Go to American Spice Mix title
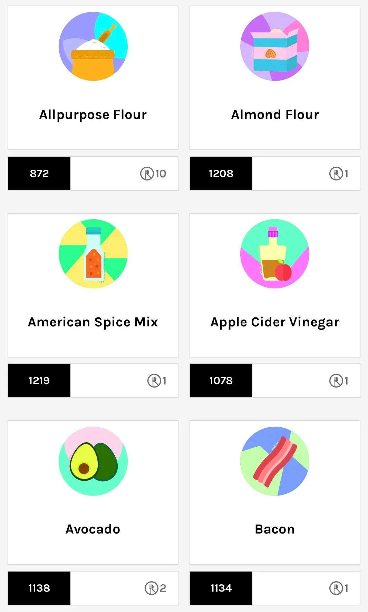Image resolution: width=368 pixels, height=612 pixels. coord(93,322)
